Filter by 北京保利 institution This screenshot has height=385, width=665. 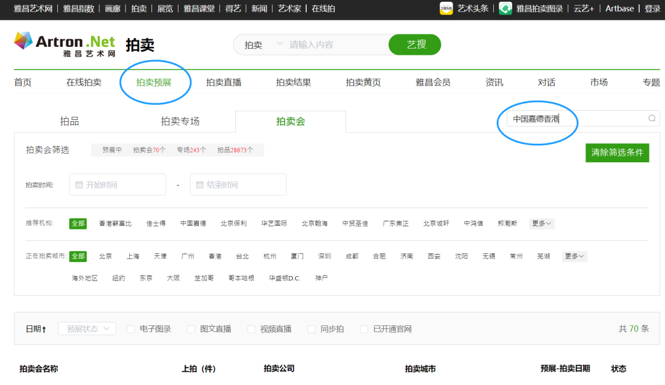pos(234,223)
